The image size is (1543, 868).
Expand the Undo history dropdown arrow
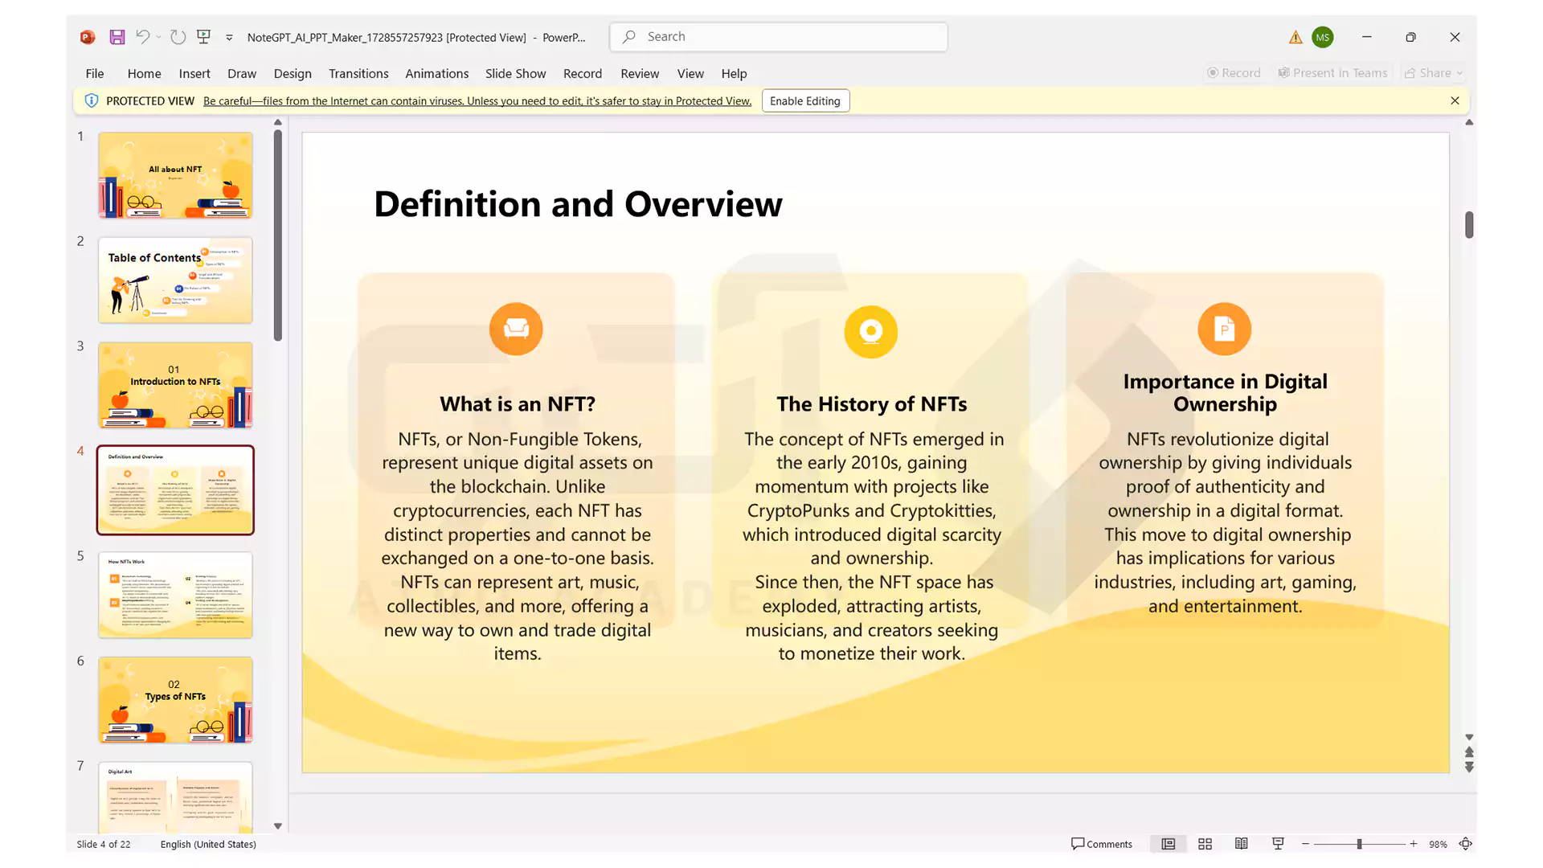click(x=158, y=37)
